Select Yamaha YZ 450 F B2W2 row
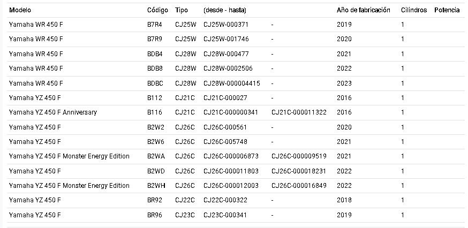 tap(234, 127)
